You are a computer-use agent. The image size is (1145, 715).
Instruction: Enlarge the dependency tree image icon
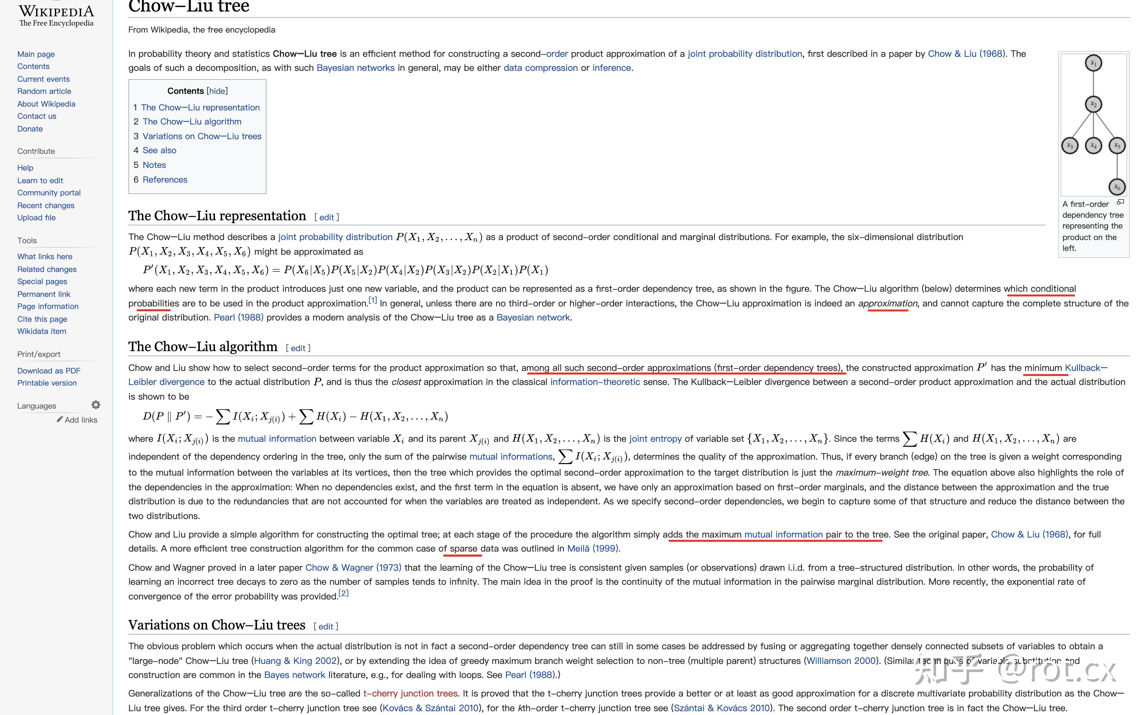tap(1120, 202)
